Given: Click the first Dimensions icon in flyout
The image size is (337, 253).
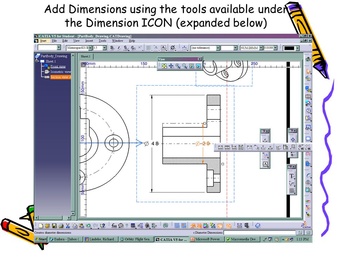Looking at the screenshot, I should tap(220, 147).
